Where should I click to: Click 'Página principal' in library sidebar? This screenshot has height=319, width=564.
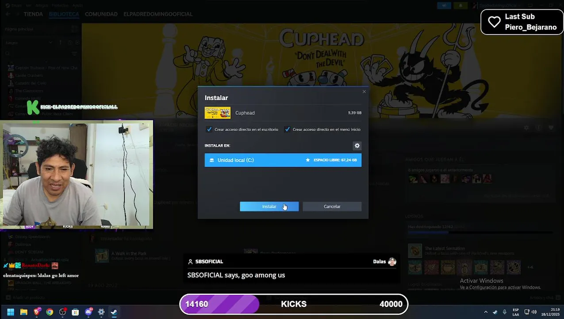click(x=19, y=29)
